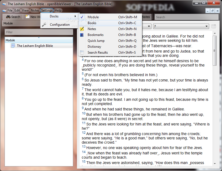Open the Help menu
This screenshot has width=222, height=171.
point(58,10)
